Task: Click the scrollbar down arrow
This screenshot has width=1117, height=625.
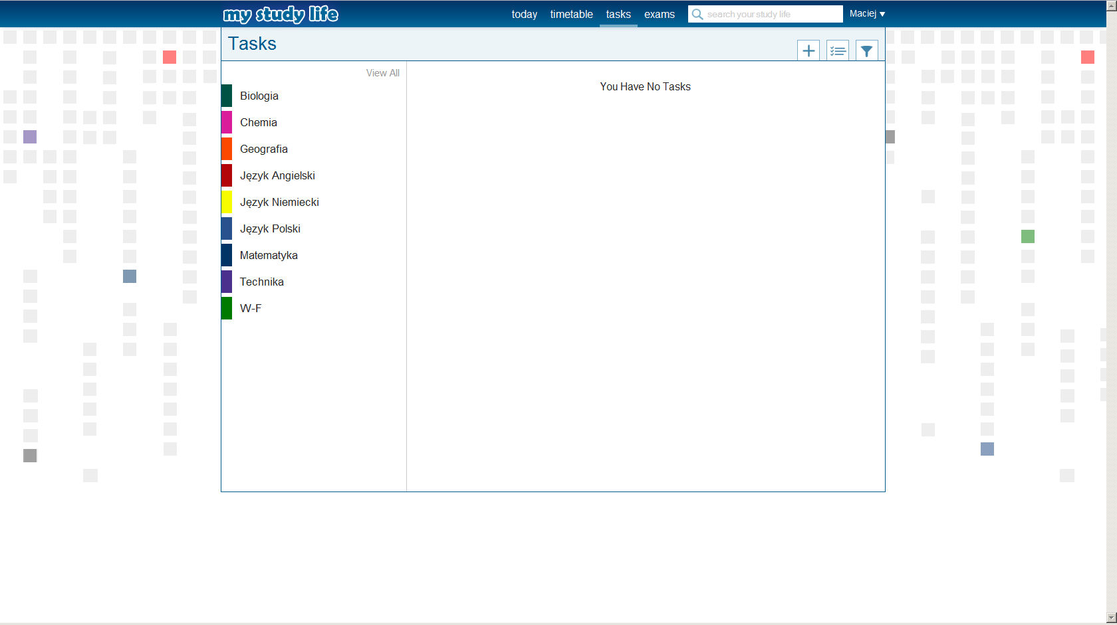Action: coord(1111,618)
